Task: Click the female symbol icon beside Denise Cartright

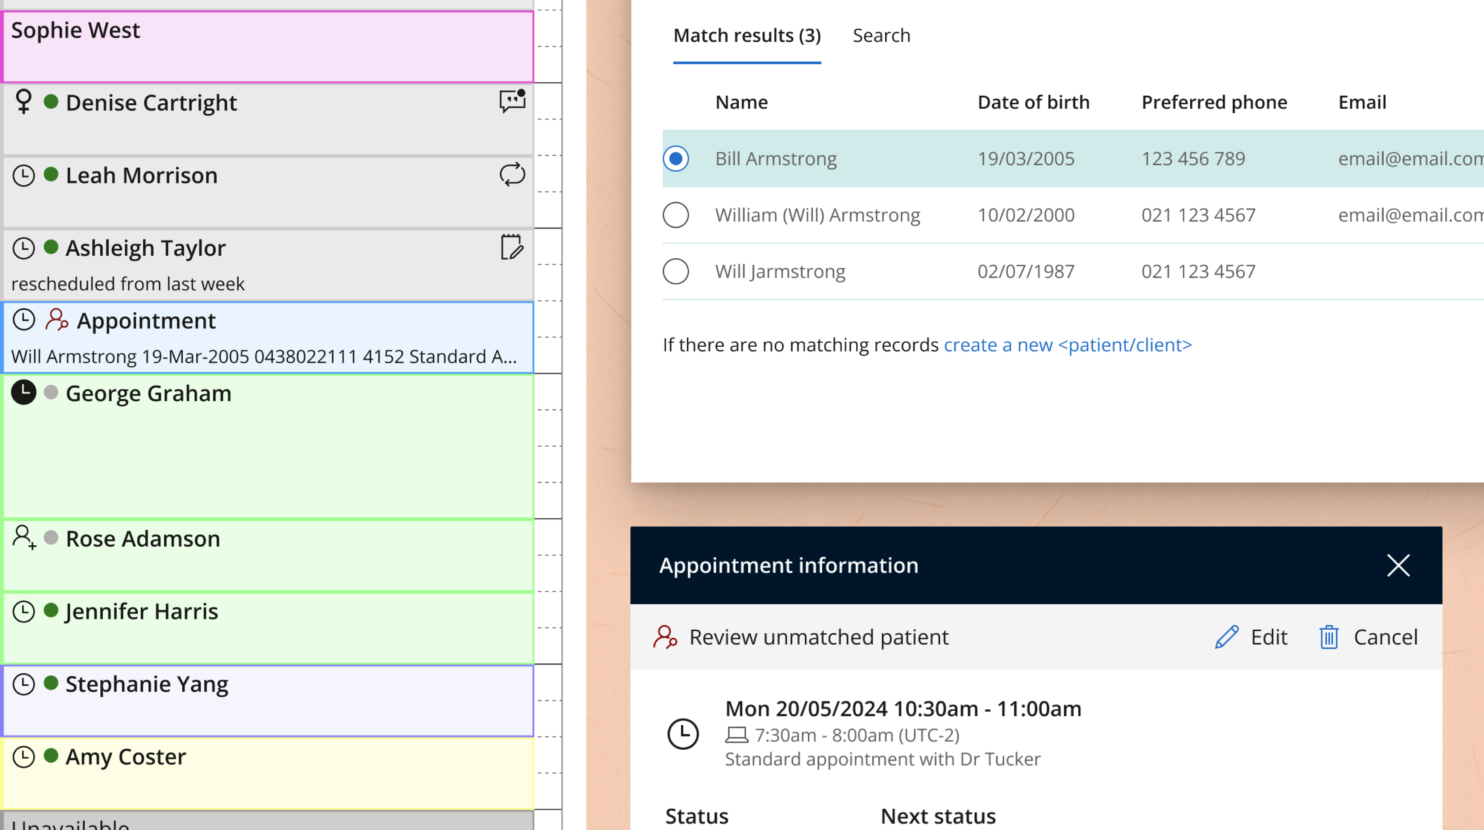Action: click(24, 101)
